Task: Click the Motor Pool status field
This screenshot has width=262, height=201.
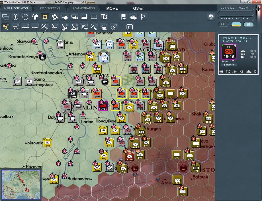Action: [x=236, y=18]
